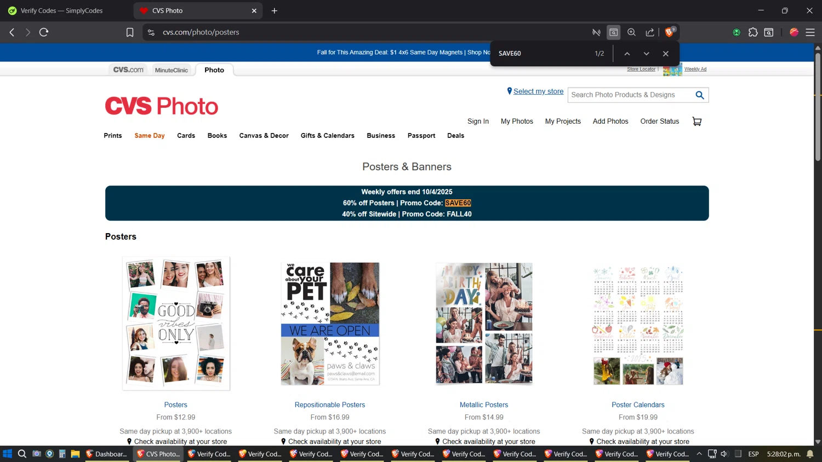Click Add Photos link
Viewport: 822px width, 462px height.
(610, 122)
